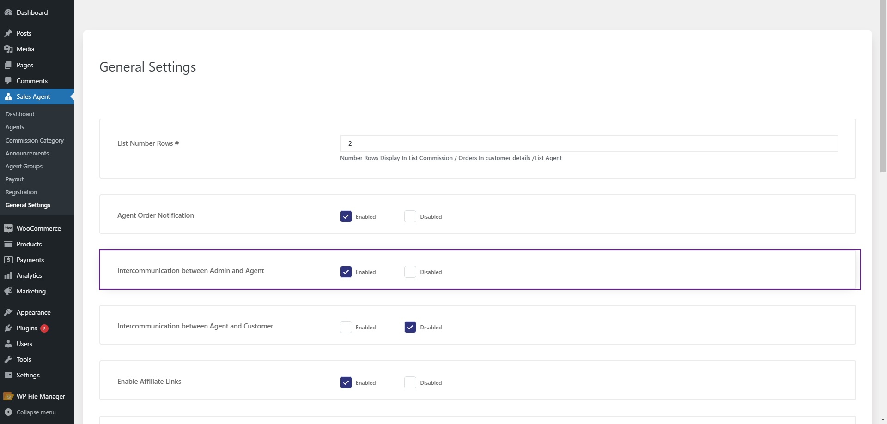Image resolution: width=887 pixels, height=424 pixels.
Task: Uncheck Enabled for Agent Order Notification
Action: coord(346,216)
